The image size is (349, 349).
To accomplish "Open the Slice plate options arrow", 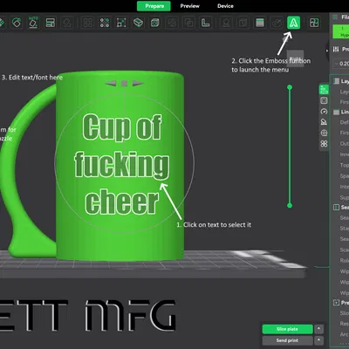I will click(319, 329).
